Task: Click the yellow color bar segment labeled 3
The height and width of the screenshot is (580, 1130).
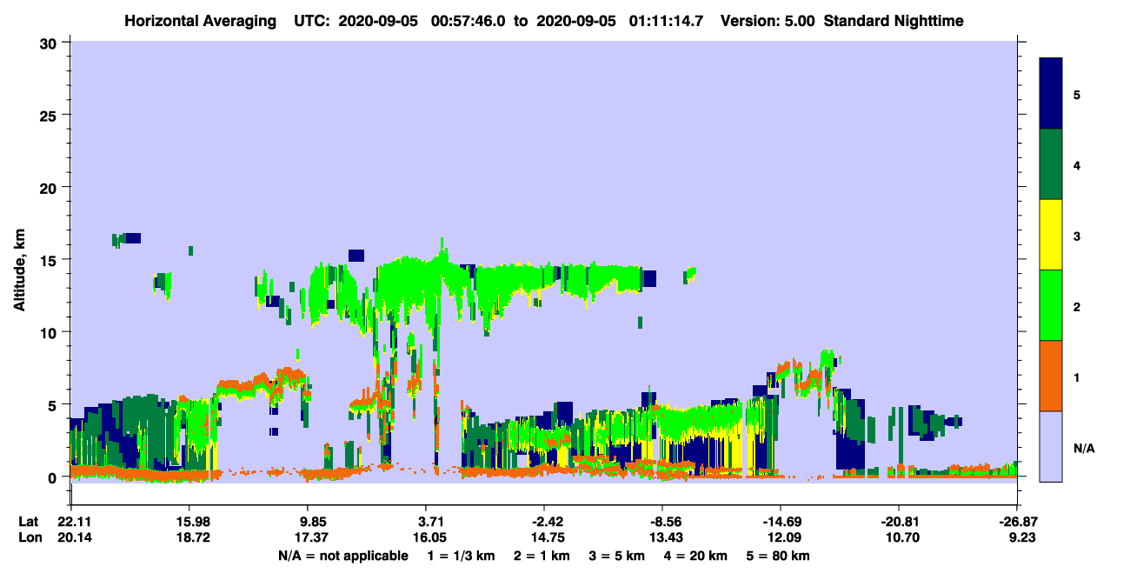Action: pos(1052,235)
